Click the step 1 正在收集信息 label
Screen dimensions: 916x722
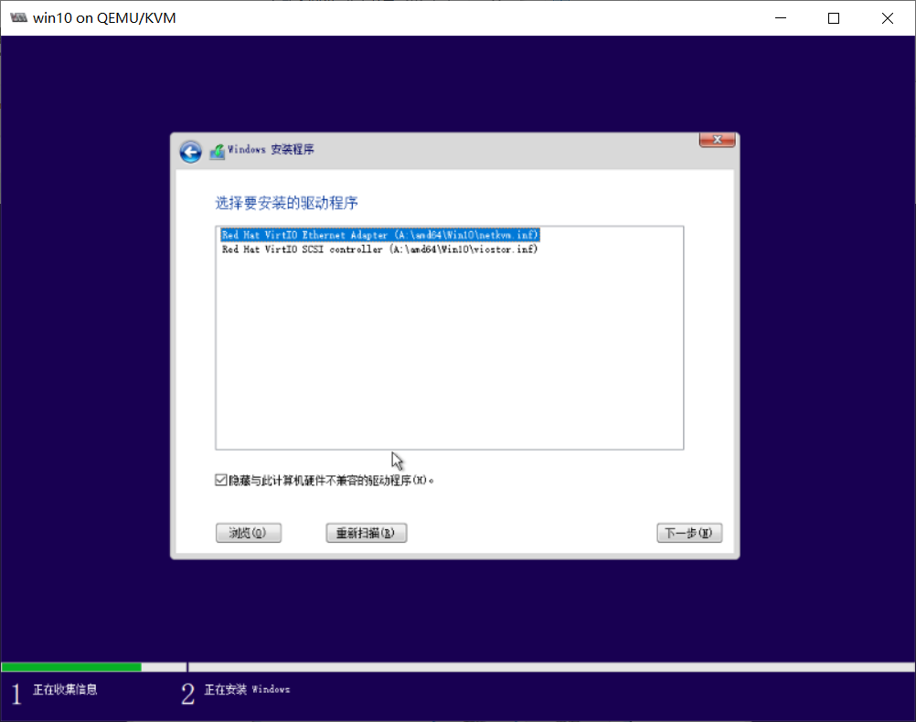point(65,690)
